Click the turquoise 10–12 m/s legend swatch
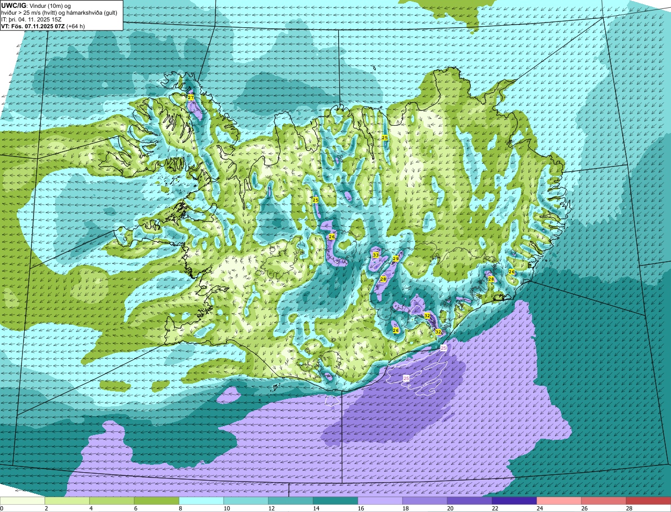The width and height of the screenshot is (671, 512). pos(246,501)
